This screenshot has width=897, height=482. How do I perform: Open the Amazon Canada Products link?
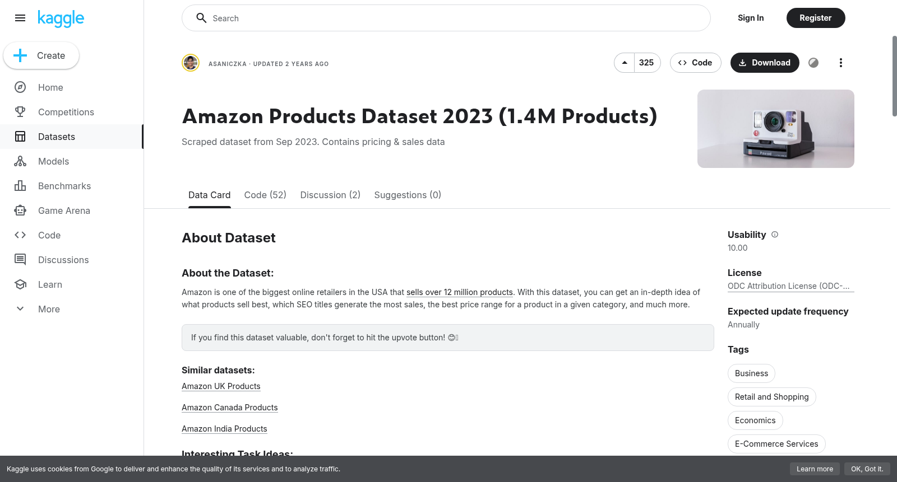230,408
